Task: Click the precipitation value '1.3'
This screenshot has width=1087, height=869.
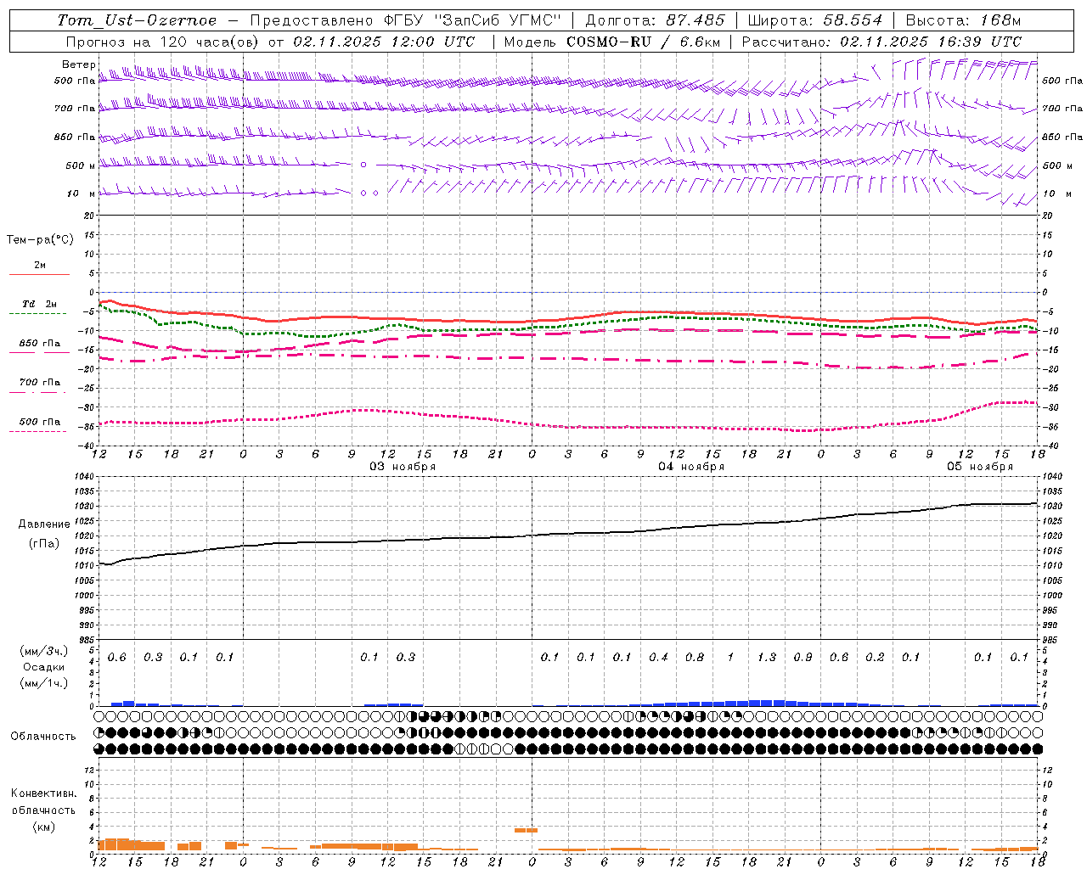Action: click(x=766, y=657)
